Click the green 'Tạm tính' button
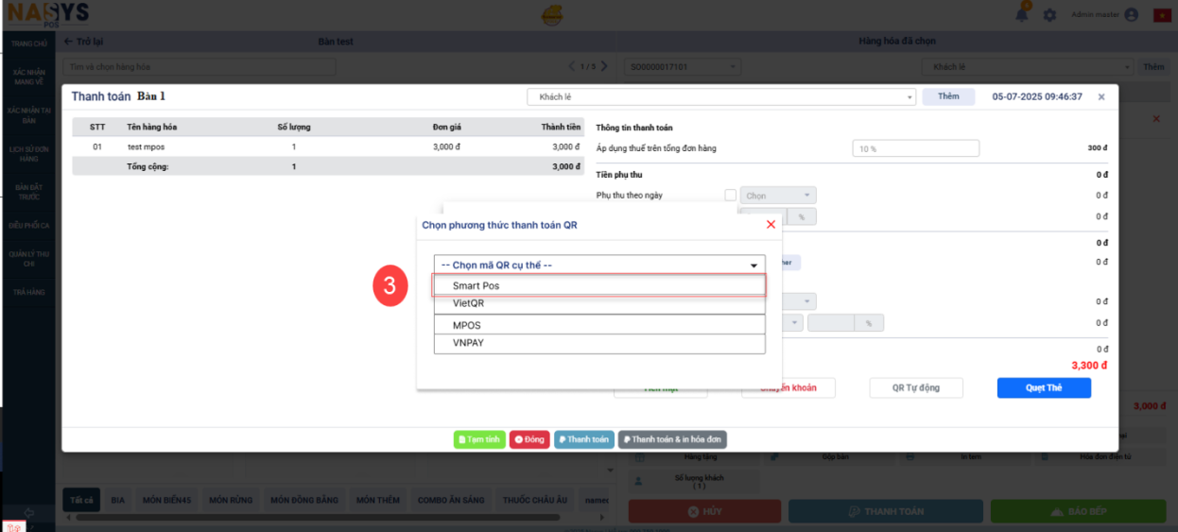Screen dimensions: 1178x532 pyautogui.click(x=479, y=439)
